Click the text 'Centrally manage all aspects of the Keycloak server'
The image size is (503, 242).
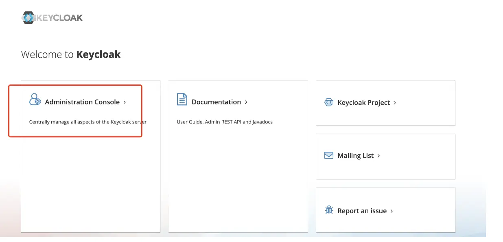click(x=88, y=122)
